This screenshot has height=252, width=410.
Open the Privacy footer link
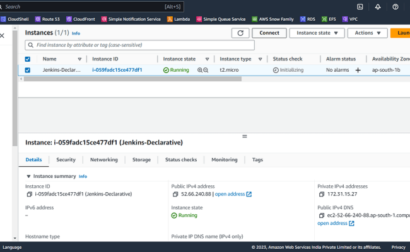point(398,248)
